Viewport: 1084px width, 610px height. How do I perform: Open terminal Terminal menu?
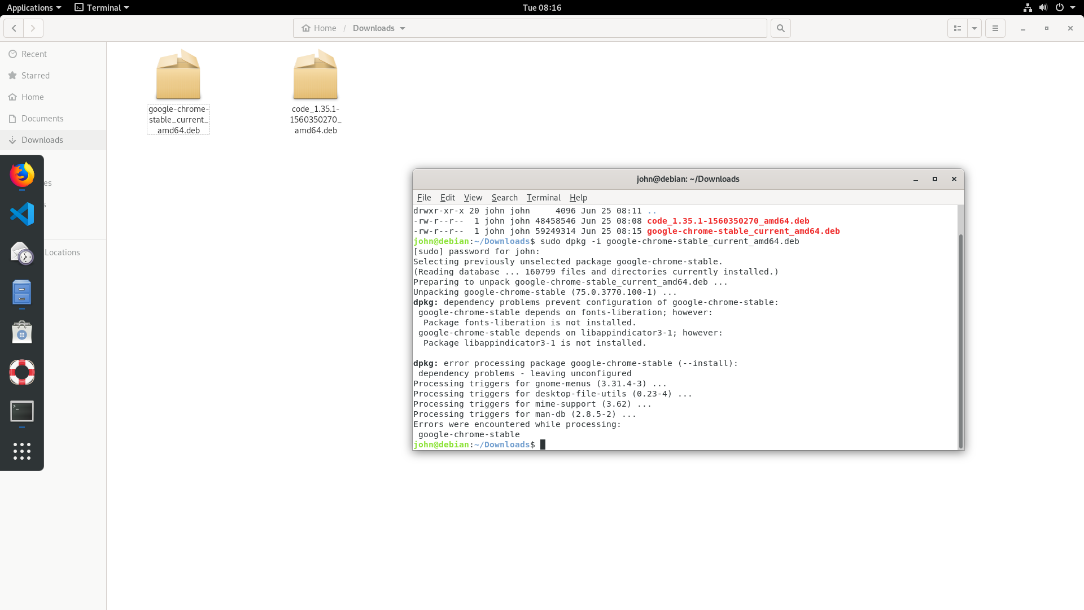544,198
